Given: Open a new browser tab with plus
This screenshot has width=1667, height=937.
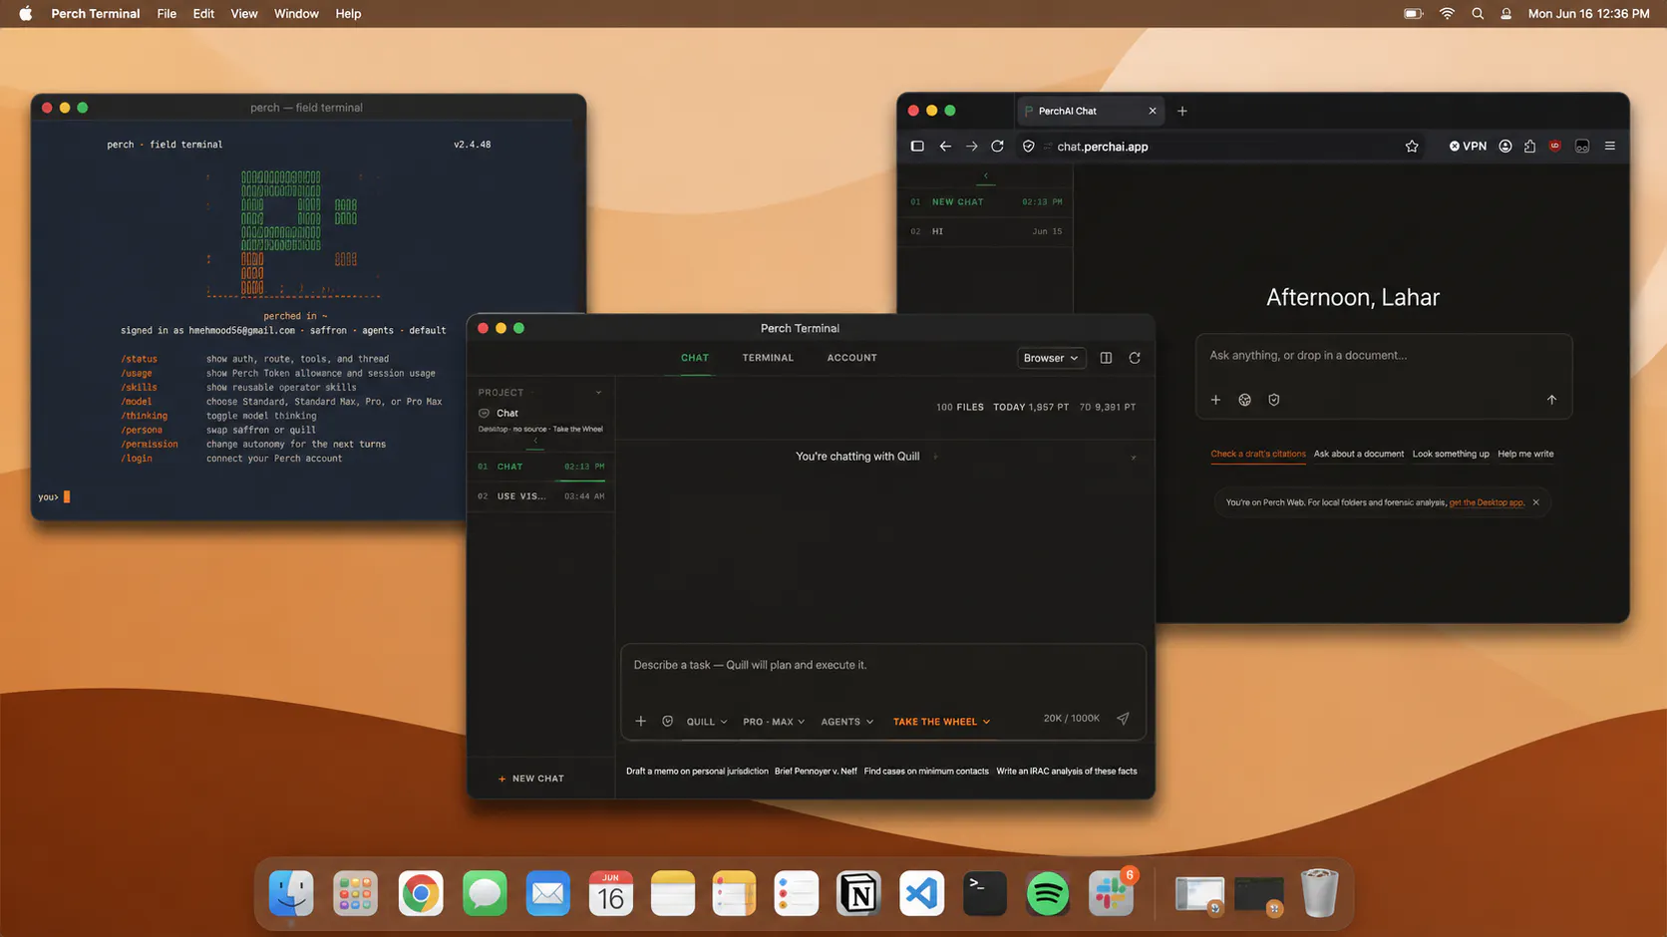Looking at the screenshot, I should (x=1182, y=111).
